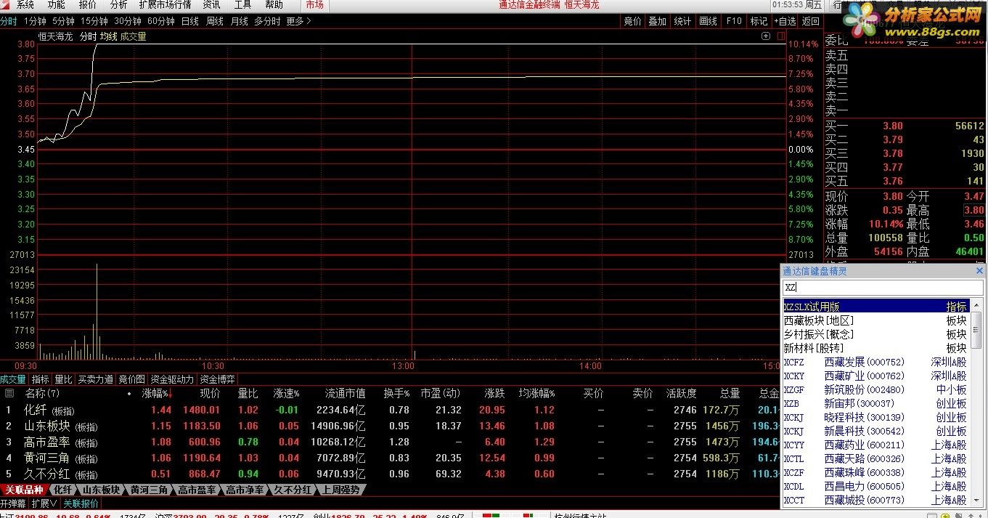Image resolution: width=988 pixels, height=518 pixels.
Task: Click the 标记 mark button
Action: pyautogui.click(x=759, y=21)
